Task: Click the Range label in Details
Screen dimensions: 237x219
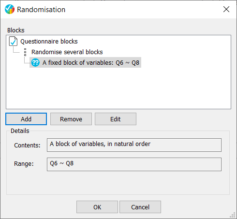Action: [24, 163]
